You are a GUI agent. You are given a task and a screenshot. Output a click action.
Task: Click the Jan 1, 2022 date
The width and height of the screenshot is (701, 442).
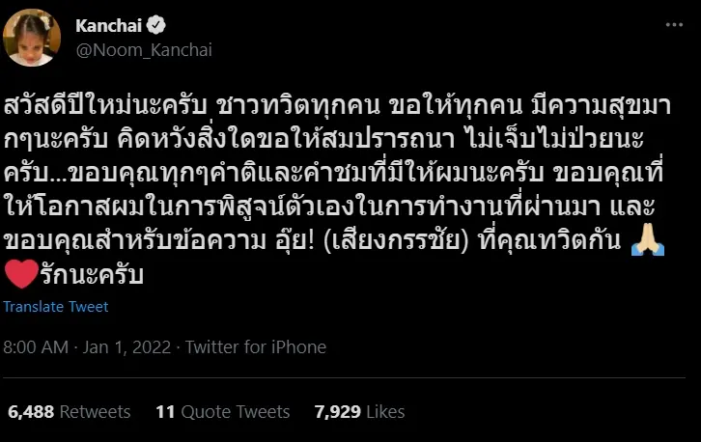(130, 347)
